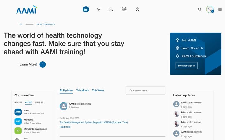Select the Popular communities tab

(x=39, y=102)
